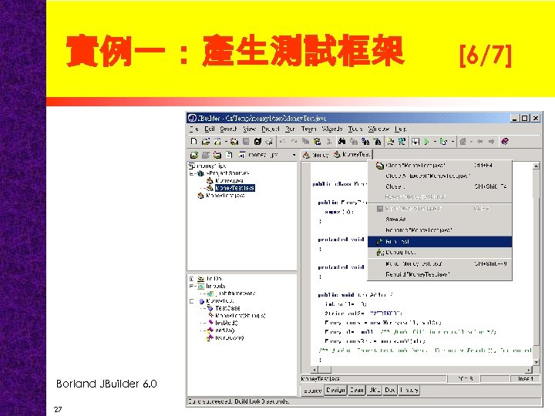Click Add to Project icon in project pane
Viewport: 555px width, 416px height.
[x=194, y=155]
